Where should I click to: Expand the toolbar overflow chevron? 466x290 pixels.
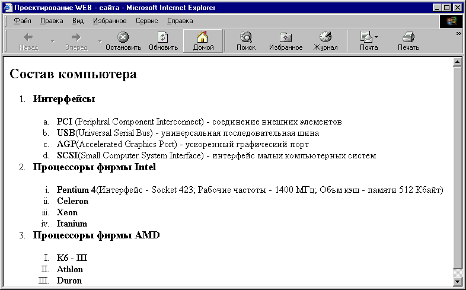458,34
